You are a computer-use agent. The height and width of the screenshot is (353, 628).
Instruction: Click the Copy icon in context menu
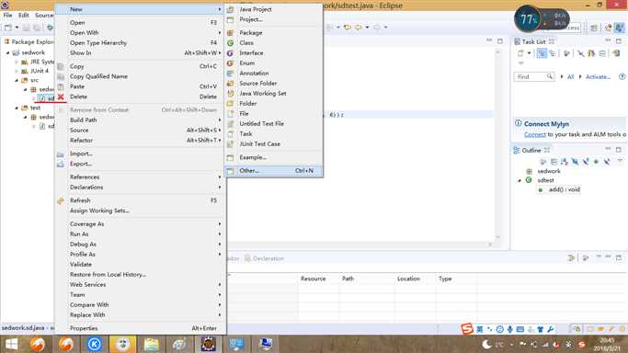[61, 66]
